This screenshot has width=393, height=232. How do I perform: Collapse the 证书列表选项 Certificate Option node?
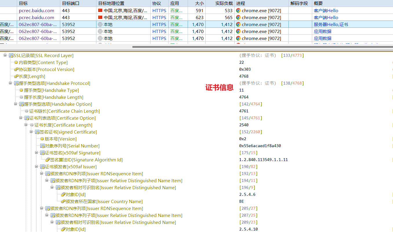(21, 118)
